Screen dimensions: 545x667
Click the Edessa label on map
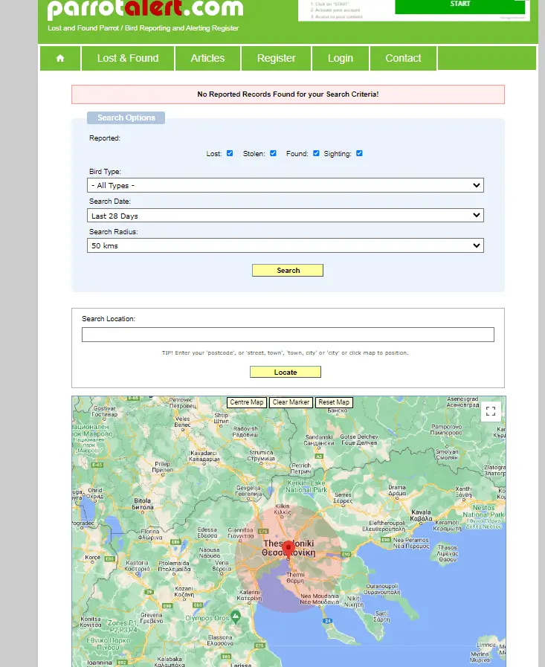pyautogui.click(x=207, y=532)
